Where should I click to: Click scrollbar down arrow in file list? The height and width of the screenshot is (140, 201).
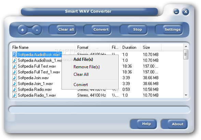[186, 95]
